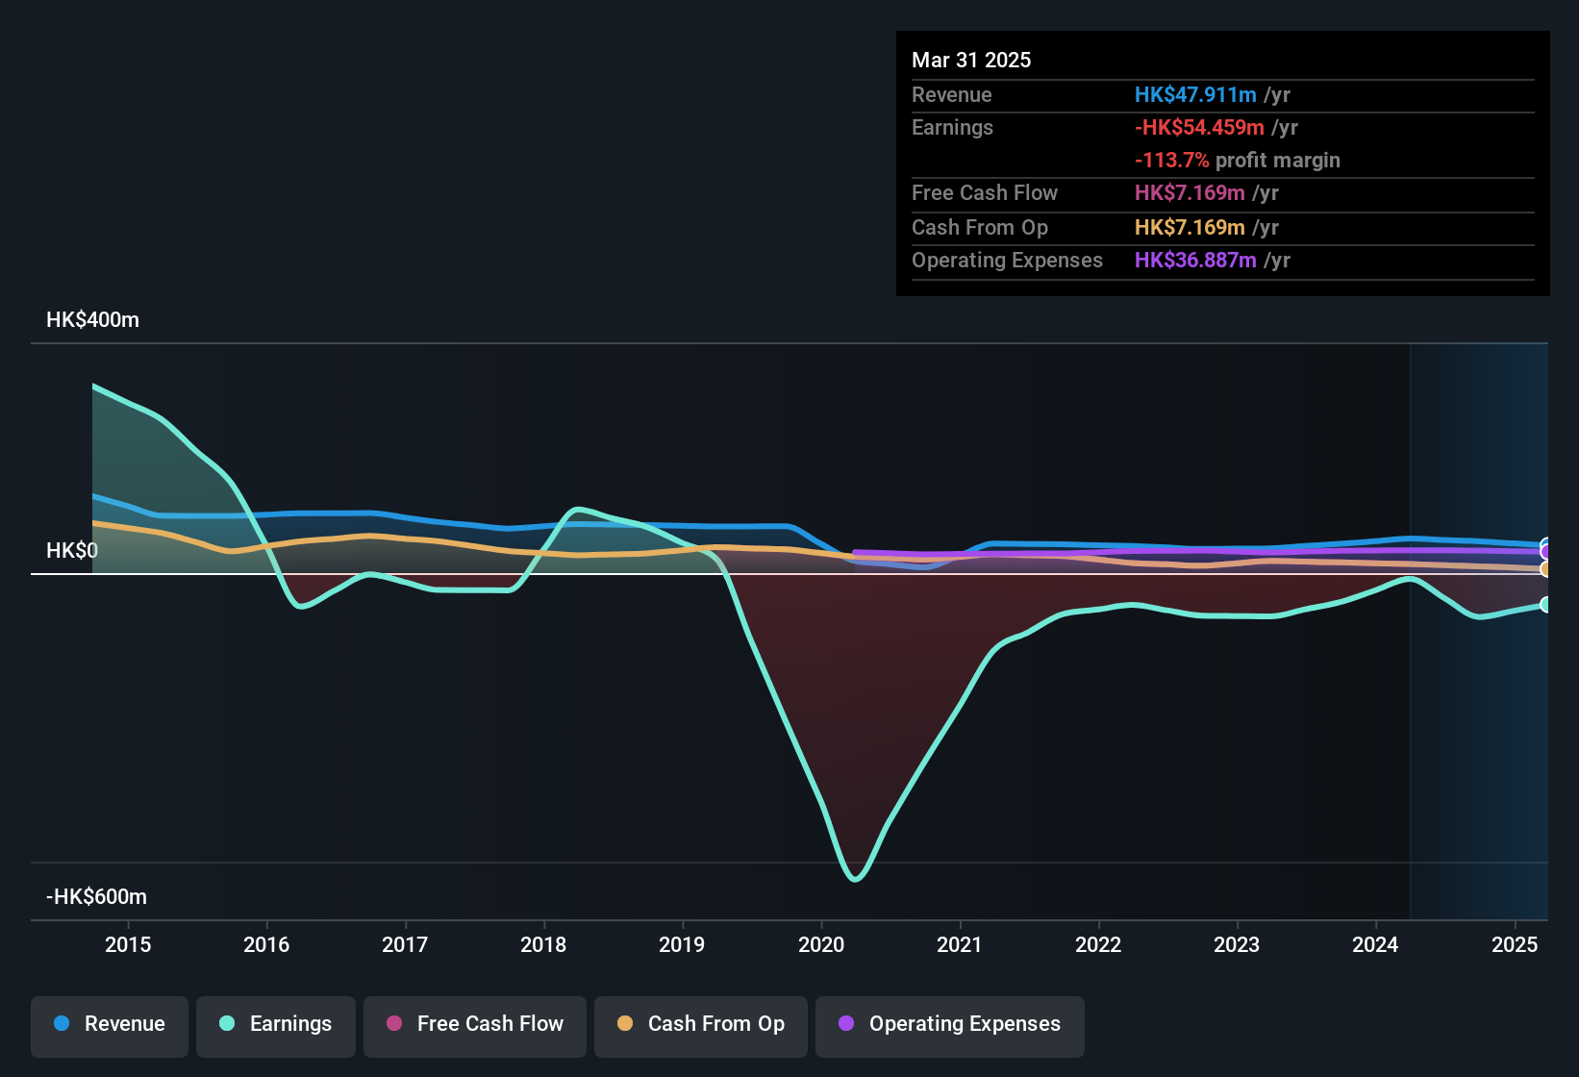Click the Mar 31 2025 tooltip date
The width and height of the screenshot is (1579, 1077).
click(971, 61)
